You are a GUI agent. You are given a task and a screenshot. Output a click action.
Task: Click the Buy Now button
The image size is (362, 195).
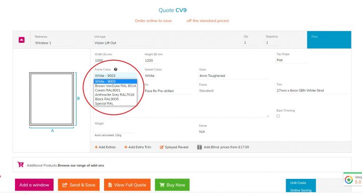coord(172,185)
